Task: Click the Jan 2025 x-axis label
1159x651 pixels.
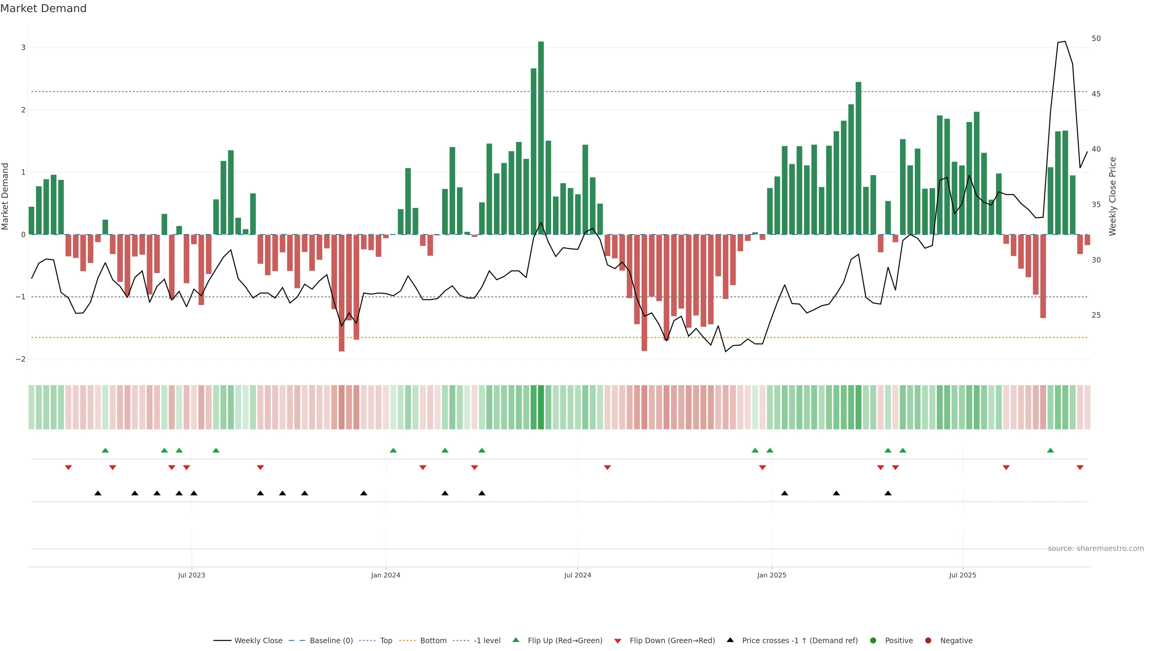Action: pos(772,575)
